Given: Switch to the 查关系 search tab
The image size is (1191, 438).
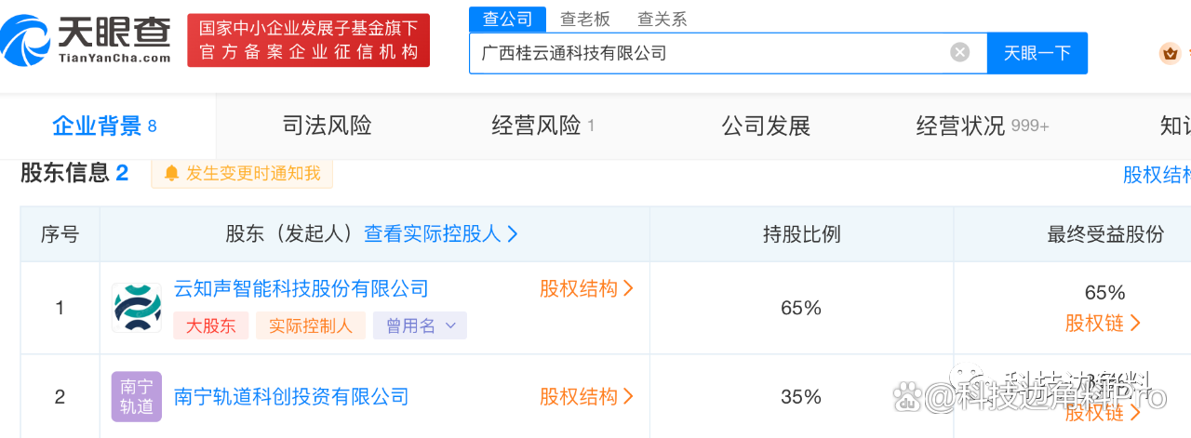Looking at the screenshot, I should click(662, 19).
